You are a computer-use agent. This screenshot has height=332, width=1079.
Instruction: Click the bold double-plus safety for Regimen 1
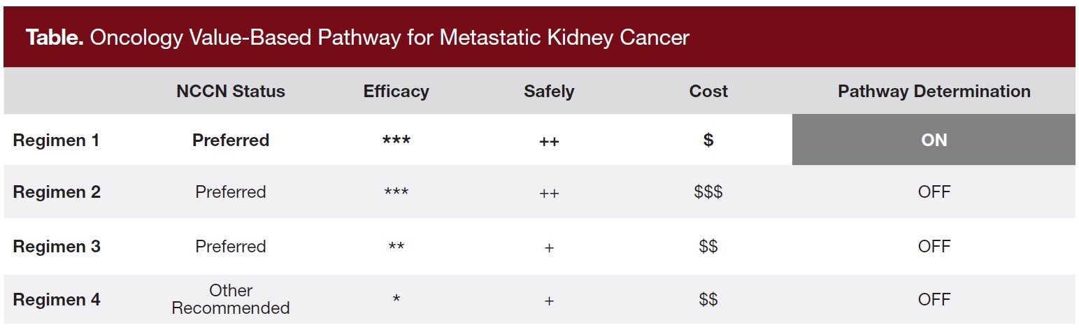coord(549,141)
